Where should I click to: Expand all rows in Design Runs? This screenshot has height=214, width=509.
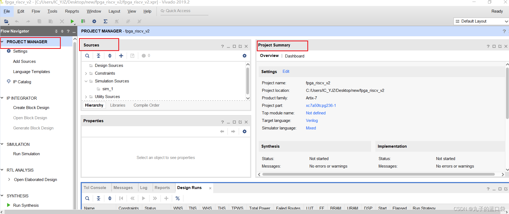click(110, 198)
